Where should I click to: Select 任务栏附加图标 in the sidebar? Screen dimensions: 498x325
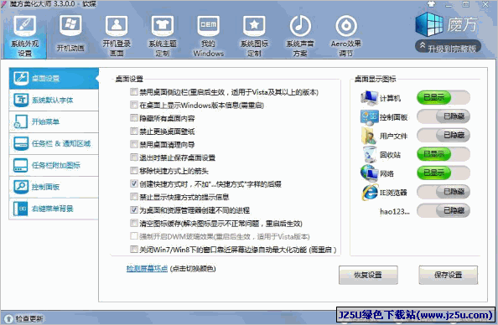pyautogui.click(x=54, y=165)
